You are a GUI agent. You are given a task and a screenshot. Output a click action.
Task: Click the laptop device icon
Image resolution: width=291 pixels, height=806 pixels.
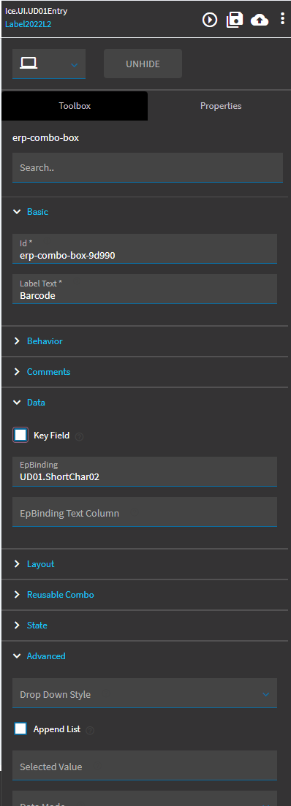29,64
